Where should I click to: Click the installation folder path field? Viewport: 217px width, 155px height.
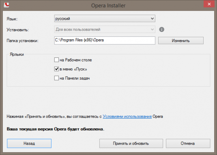[x=105, y=40]
